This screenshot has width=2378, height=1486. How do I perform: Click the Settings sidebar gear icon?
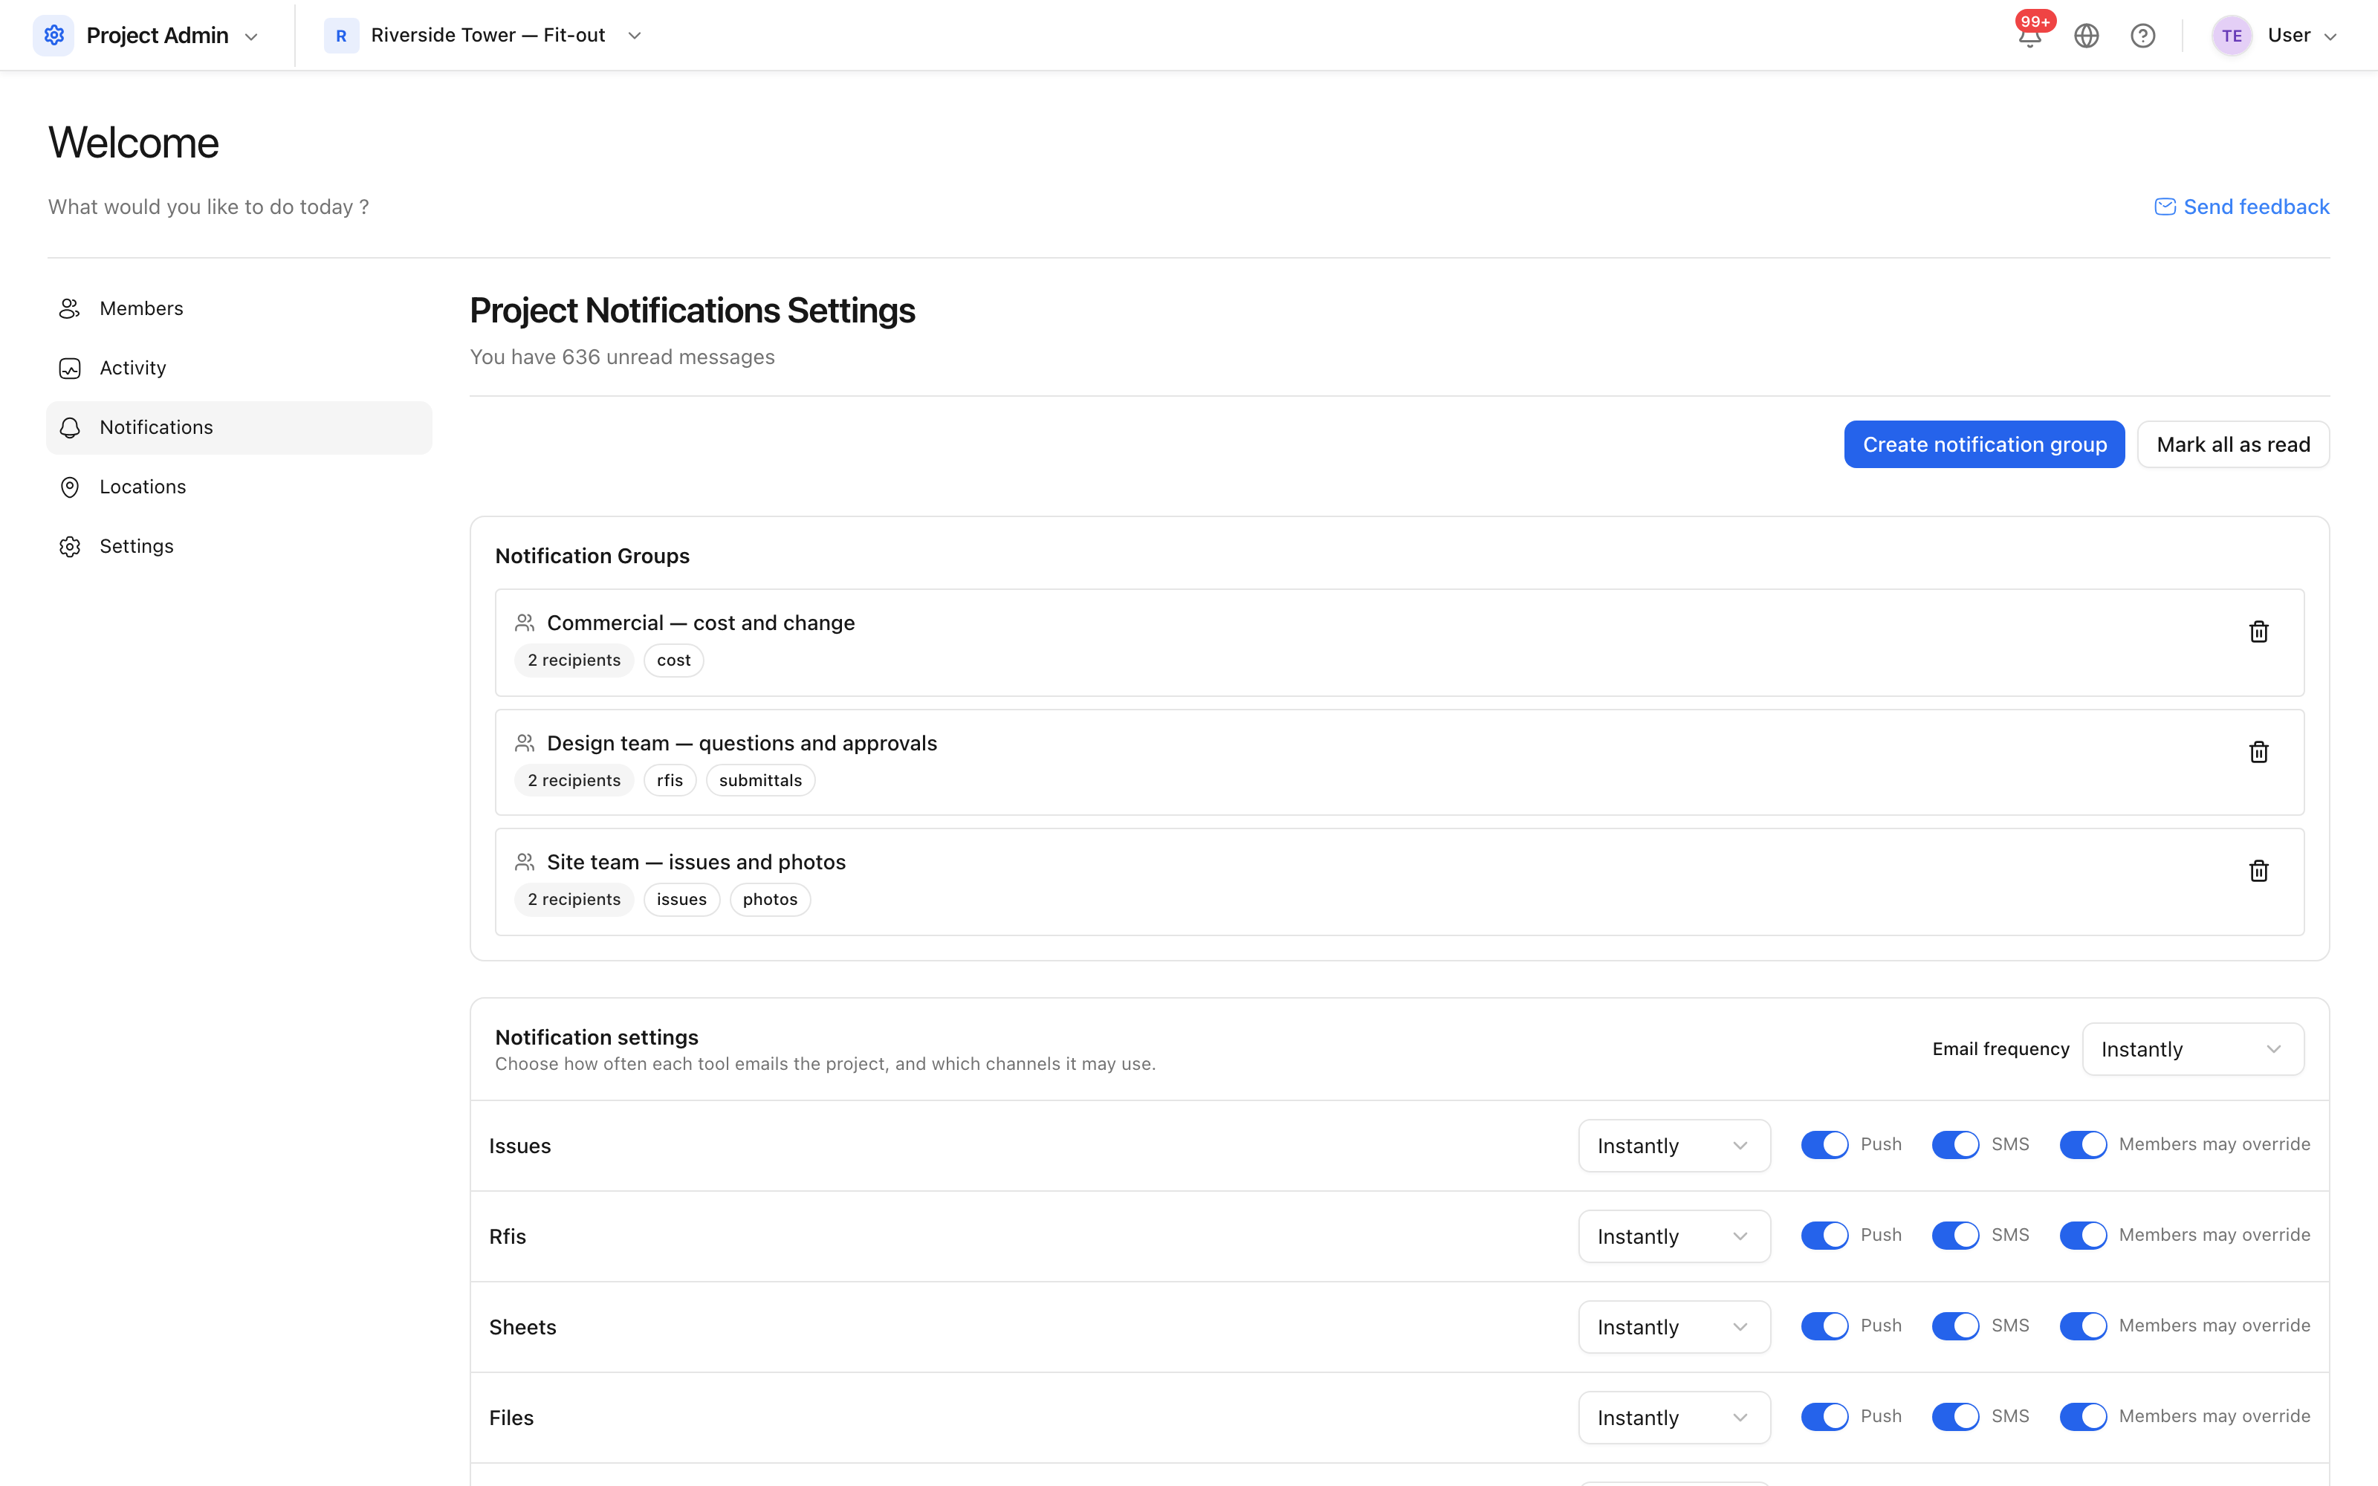tap(70, 546)
